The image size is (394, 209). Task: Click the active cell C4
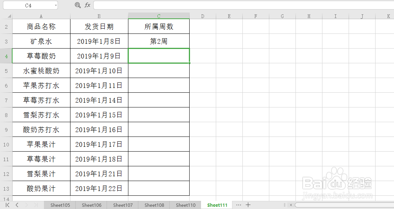[159, 56]
